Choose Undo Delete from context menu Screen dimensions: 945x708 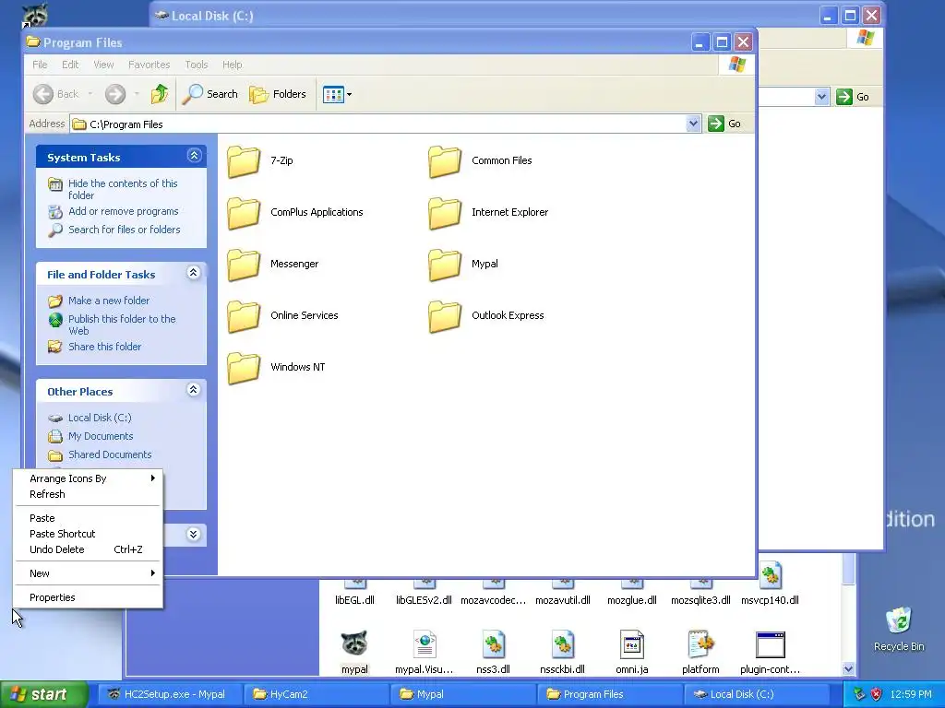point(88,549)
